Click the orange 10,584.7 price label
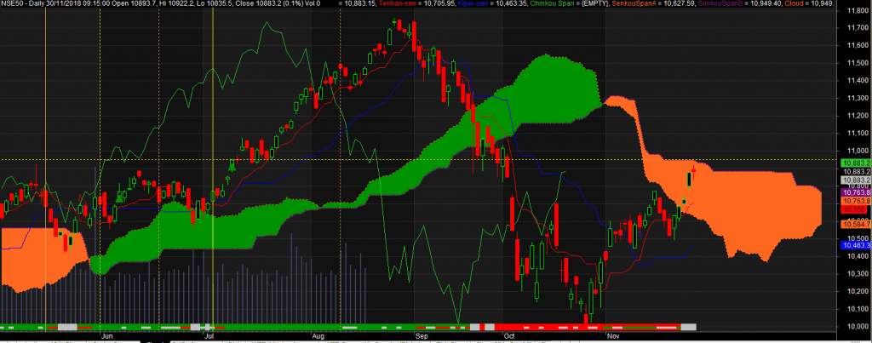872x343 pixels. tap(854, 224)
